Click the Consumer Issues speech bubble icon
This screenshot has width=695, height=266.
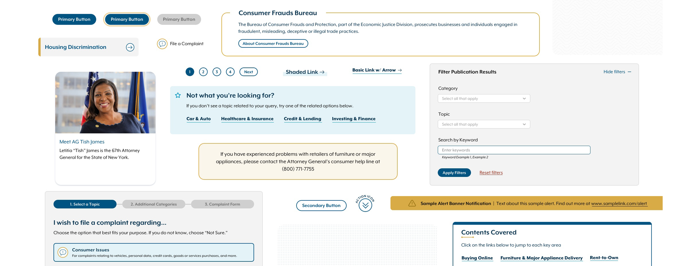[63, 252]
